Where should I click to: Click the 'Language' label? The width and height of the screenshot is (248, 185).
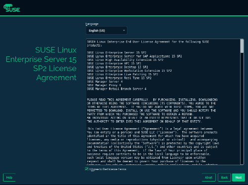point(92,24)
